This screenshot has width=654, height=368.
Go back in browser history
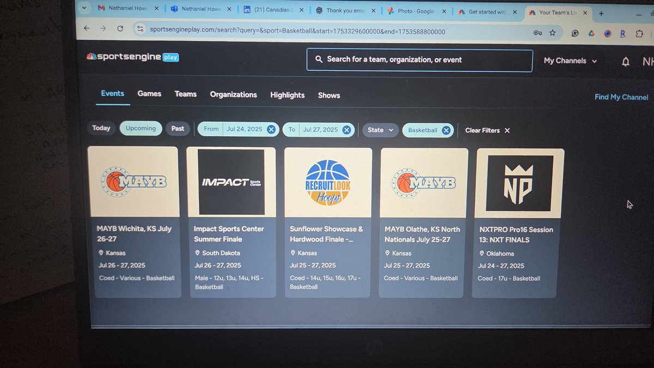click(87, 29)
